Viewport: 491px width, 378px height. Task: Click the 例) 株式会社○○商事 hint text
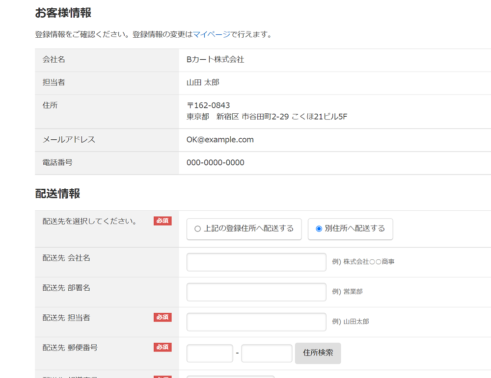[x=363, y=262]
